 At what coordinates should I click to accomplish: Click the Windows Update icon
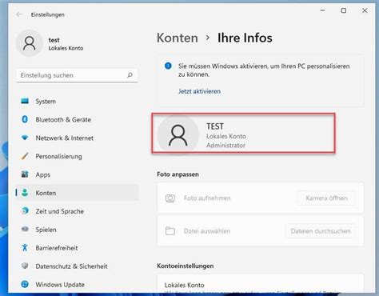(x=25, y=284)
